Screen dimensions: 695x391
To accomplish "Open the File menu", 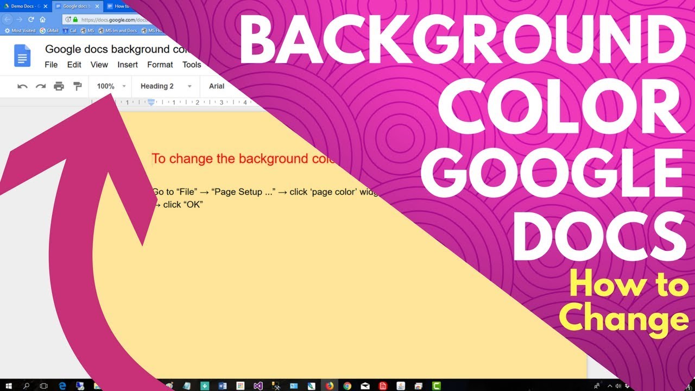I will (x=51, y=65).
